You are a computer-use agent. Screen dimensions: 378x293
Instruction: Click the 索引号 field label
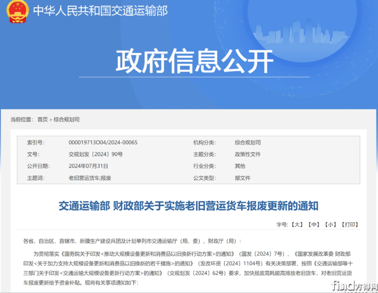tap(36, 143)
